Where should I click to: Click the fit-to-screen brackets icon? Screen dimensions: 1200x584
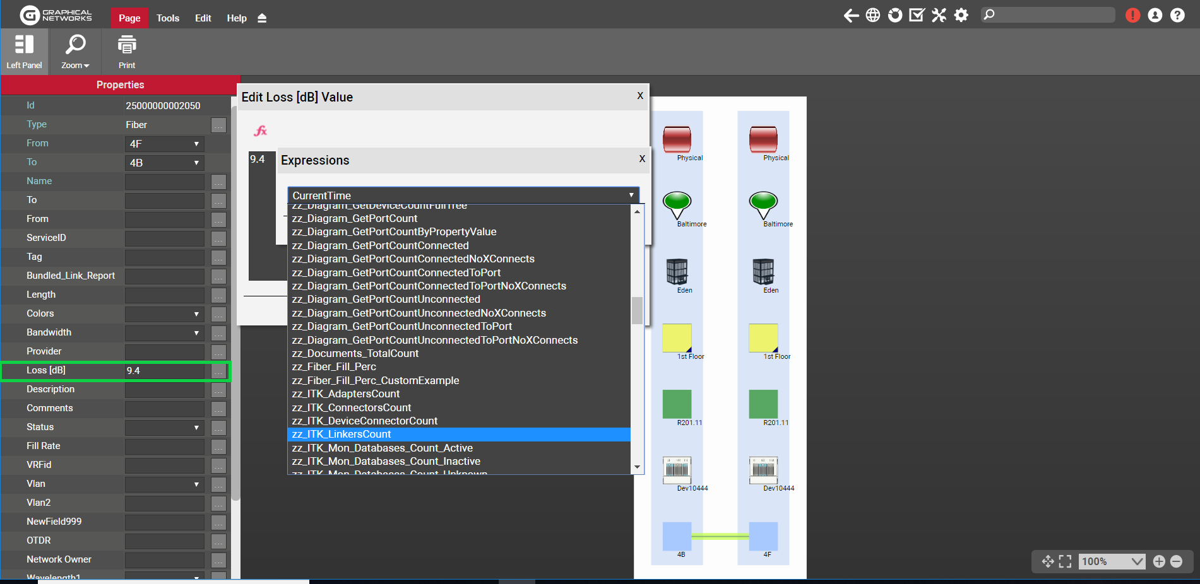click(1065, 561)
